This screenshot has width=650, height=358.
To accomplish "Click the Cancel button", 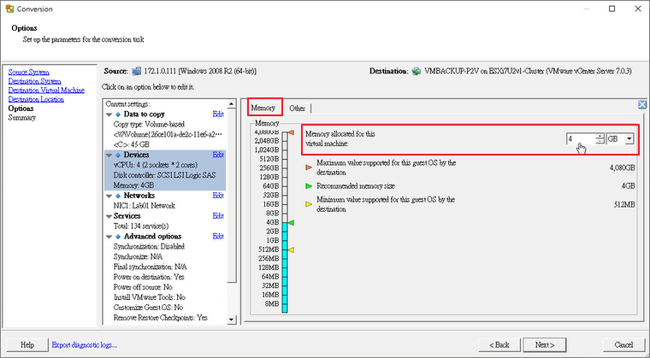I will click(x=623, y=344).
